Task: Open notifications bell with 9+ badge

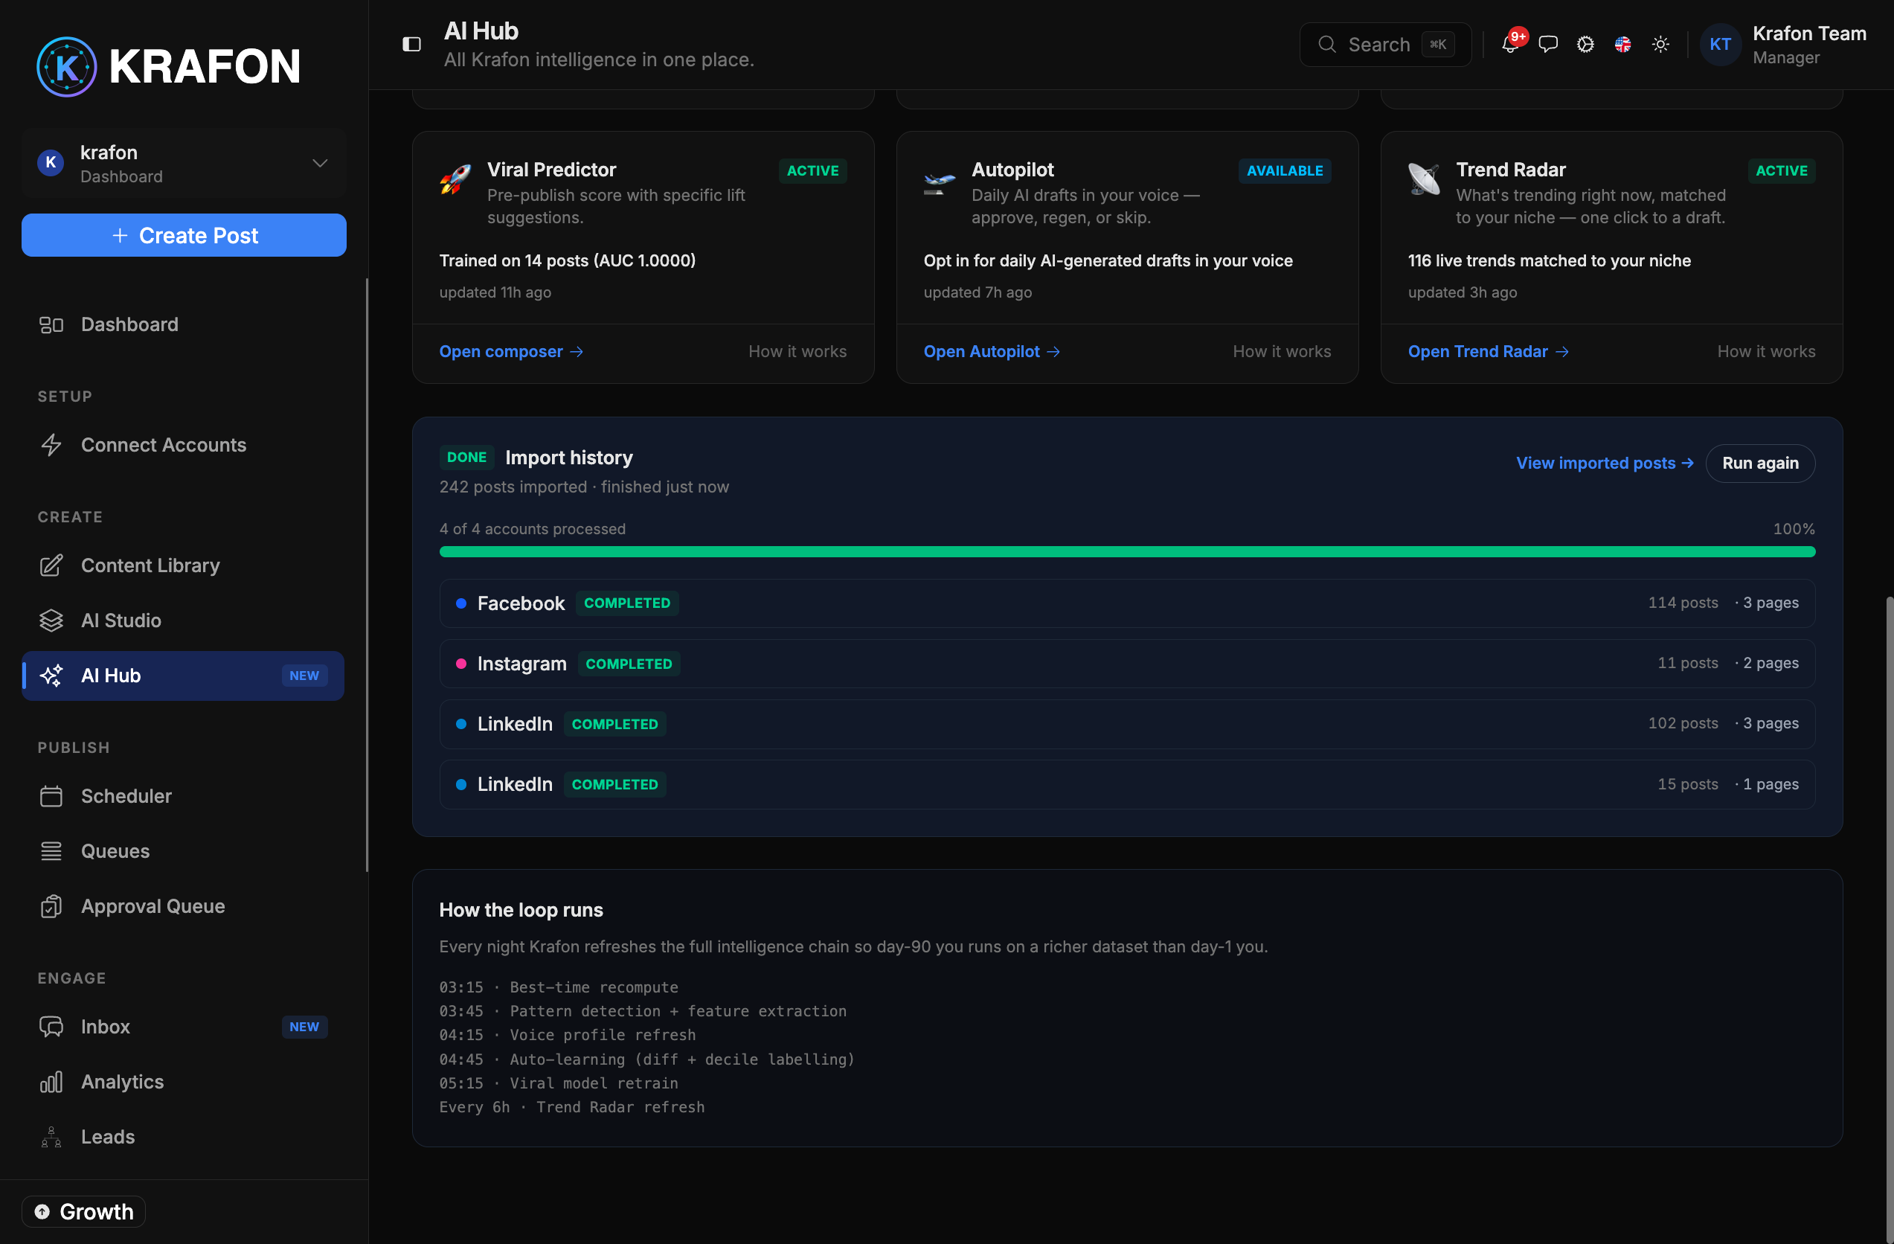Action: coord(1510,44)
